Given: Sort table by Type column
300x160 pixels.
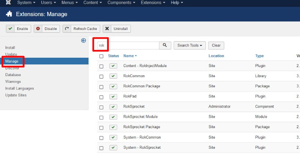Looking at the screenshot, I should pyautogui.click(x=259, y=56).
